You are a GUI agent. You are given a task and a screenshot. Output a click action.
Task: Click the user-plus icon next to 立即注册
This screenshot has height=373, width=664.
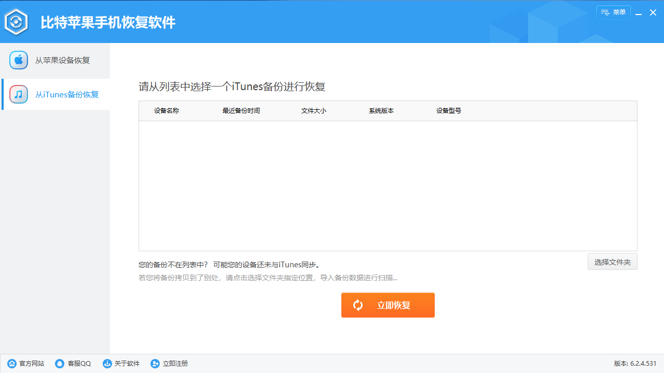pos(155,363)
